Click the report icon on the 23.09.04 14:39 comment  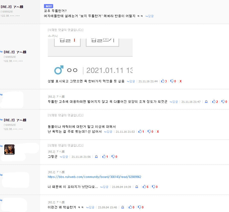[136, 187]
